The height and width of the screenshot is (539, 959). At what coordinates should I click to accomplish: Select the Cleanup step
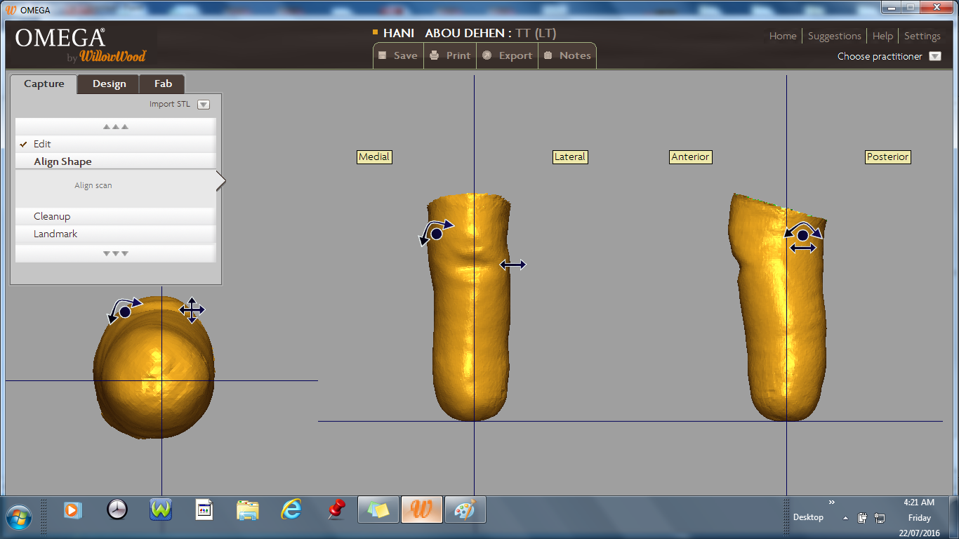116,216
